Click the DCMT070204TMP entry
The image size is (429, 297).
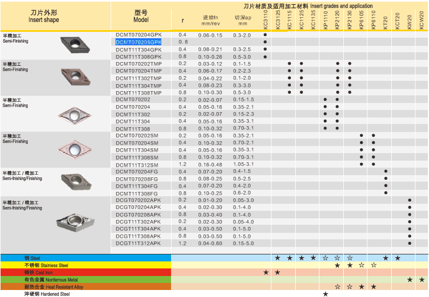coord(139,71)
